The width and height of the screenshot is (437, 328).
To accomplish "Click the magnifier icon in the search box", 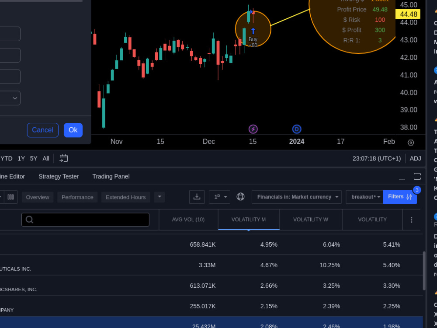I will (x=29, y=220).
